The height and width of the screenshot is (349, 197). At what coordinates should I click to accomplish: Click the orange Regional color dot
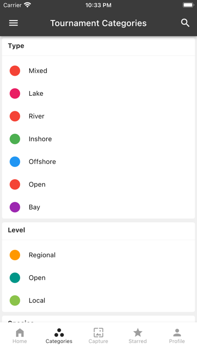click(x=15, y=255)
